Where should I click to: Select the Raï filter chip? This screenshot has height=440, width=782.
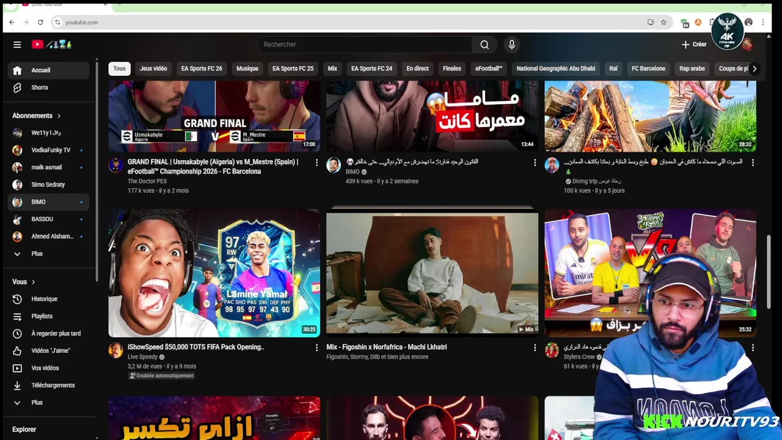pos(613,68)
